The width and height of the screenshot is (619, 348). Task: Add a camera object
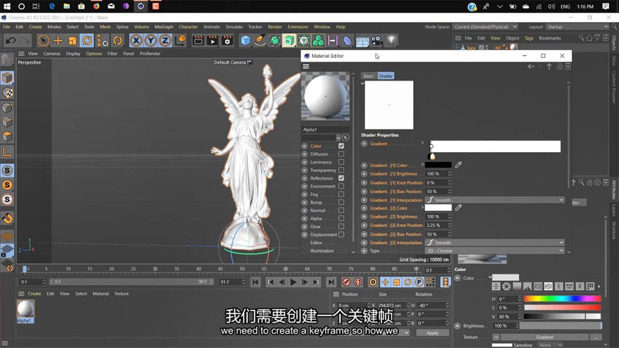pyautogui.click(x=377, y=40)
